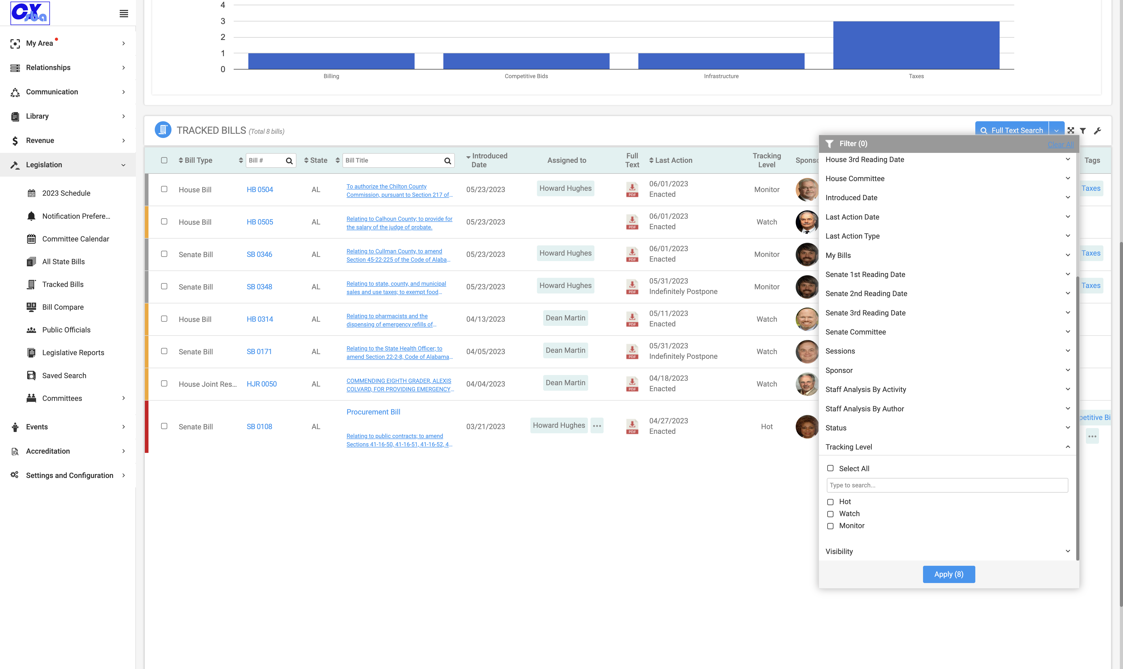1123x669 pixels.
Task: Check the Hot tracking level checkbox
Action: point(830,502)
